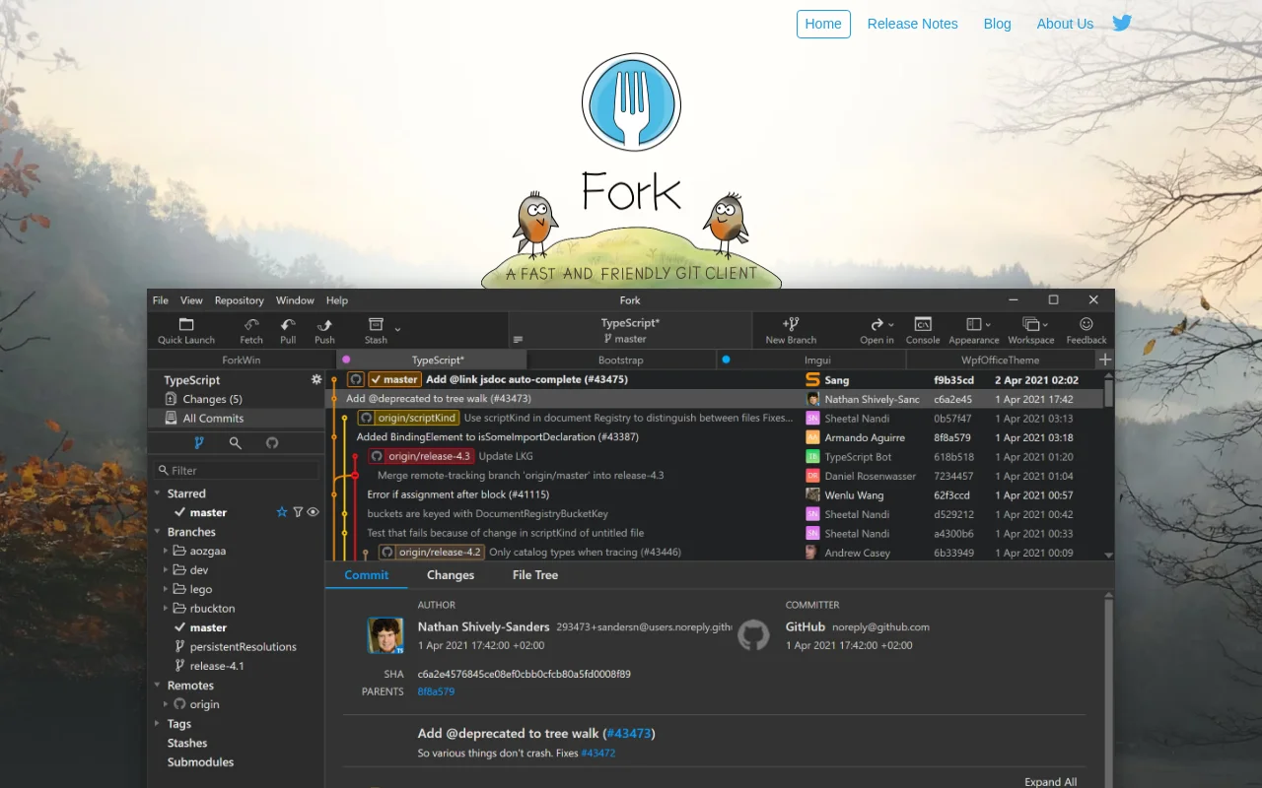
Task: Click the magnifier search icon in sidebar
Action: 236,443
